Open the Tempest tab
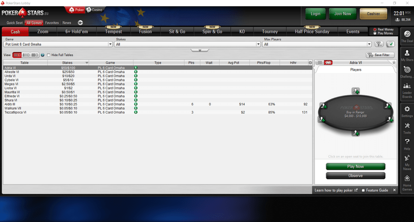 pyautogui.click(x=113, y=32)
